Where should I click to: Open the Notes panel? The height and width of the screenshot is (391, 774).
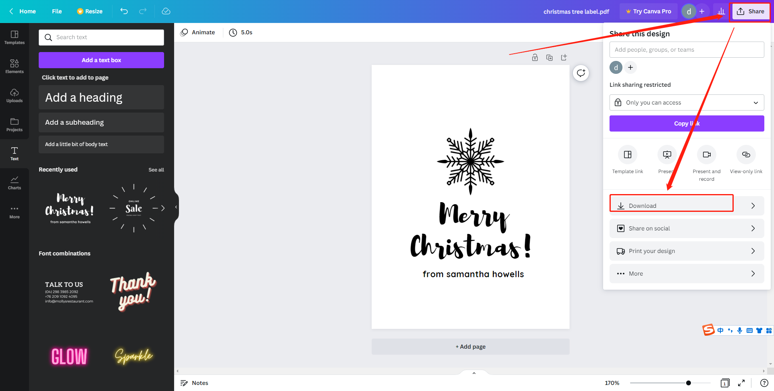pyautogui.click(x=194, y=383)
